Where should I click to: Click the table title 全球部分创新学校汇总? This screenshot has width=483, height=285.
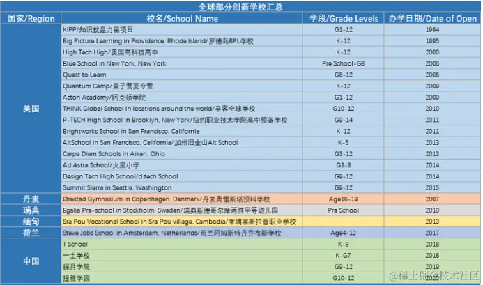coord(240,7)
